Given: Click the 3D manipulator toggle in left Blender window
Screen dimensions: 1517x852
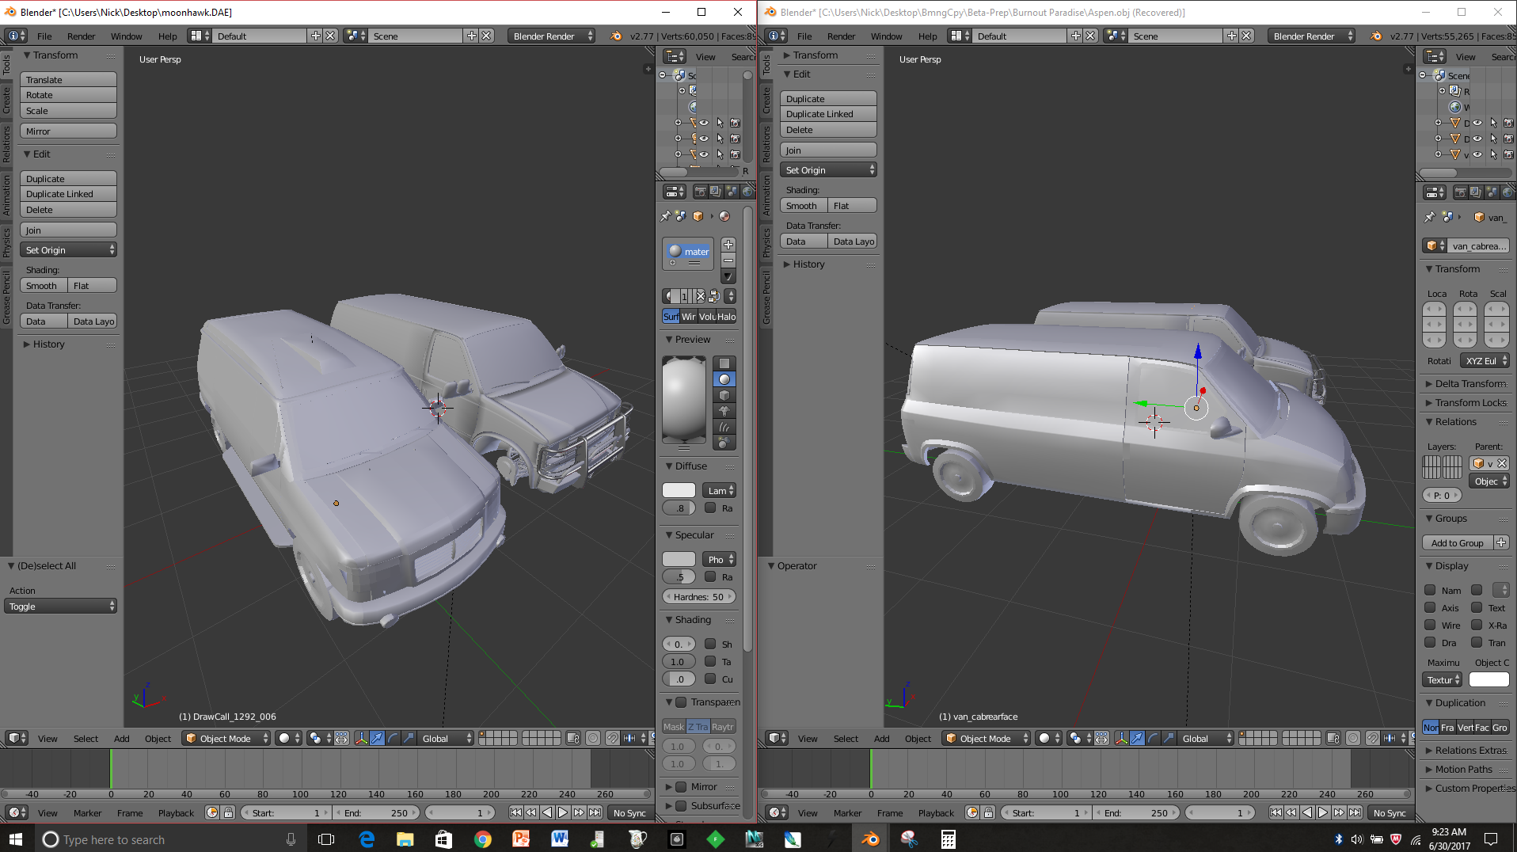Looking at the screenshot, I should pyautogui.click(x=362, y=738).
